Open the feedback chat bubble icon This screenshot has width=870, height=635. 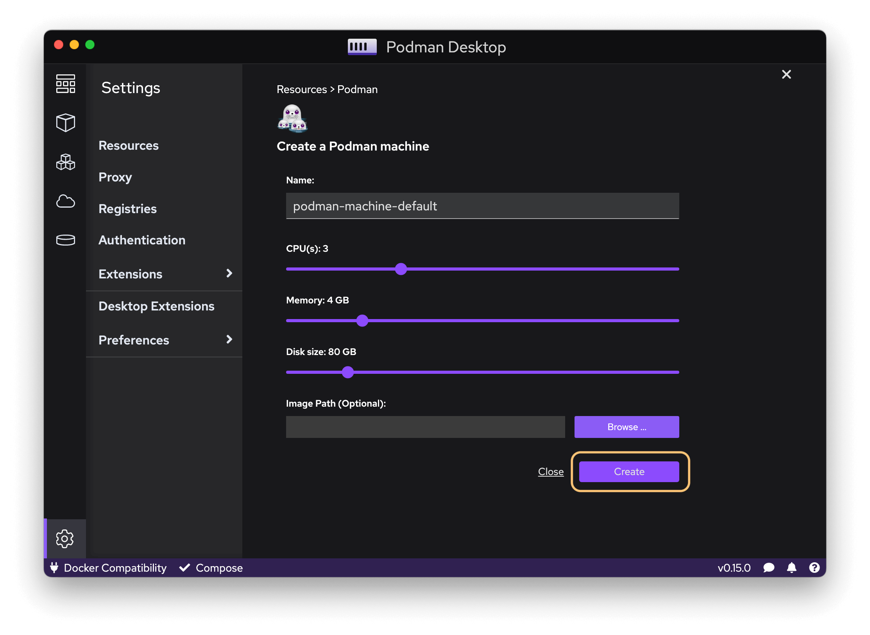tap(769, 567)
